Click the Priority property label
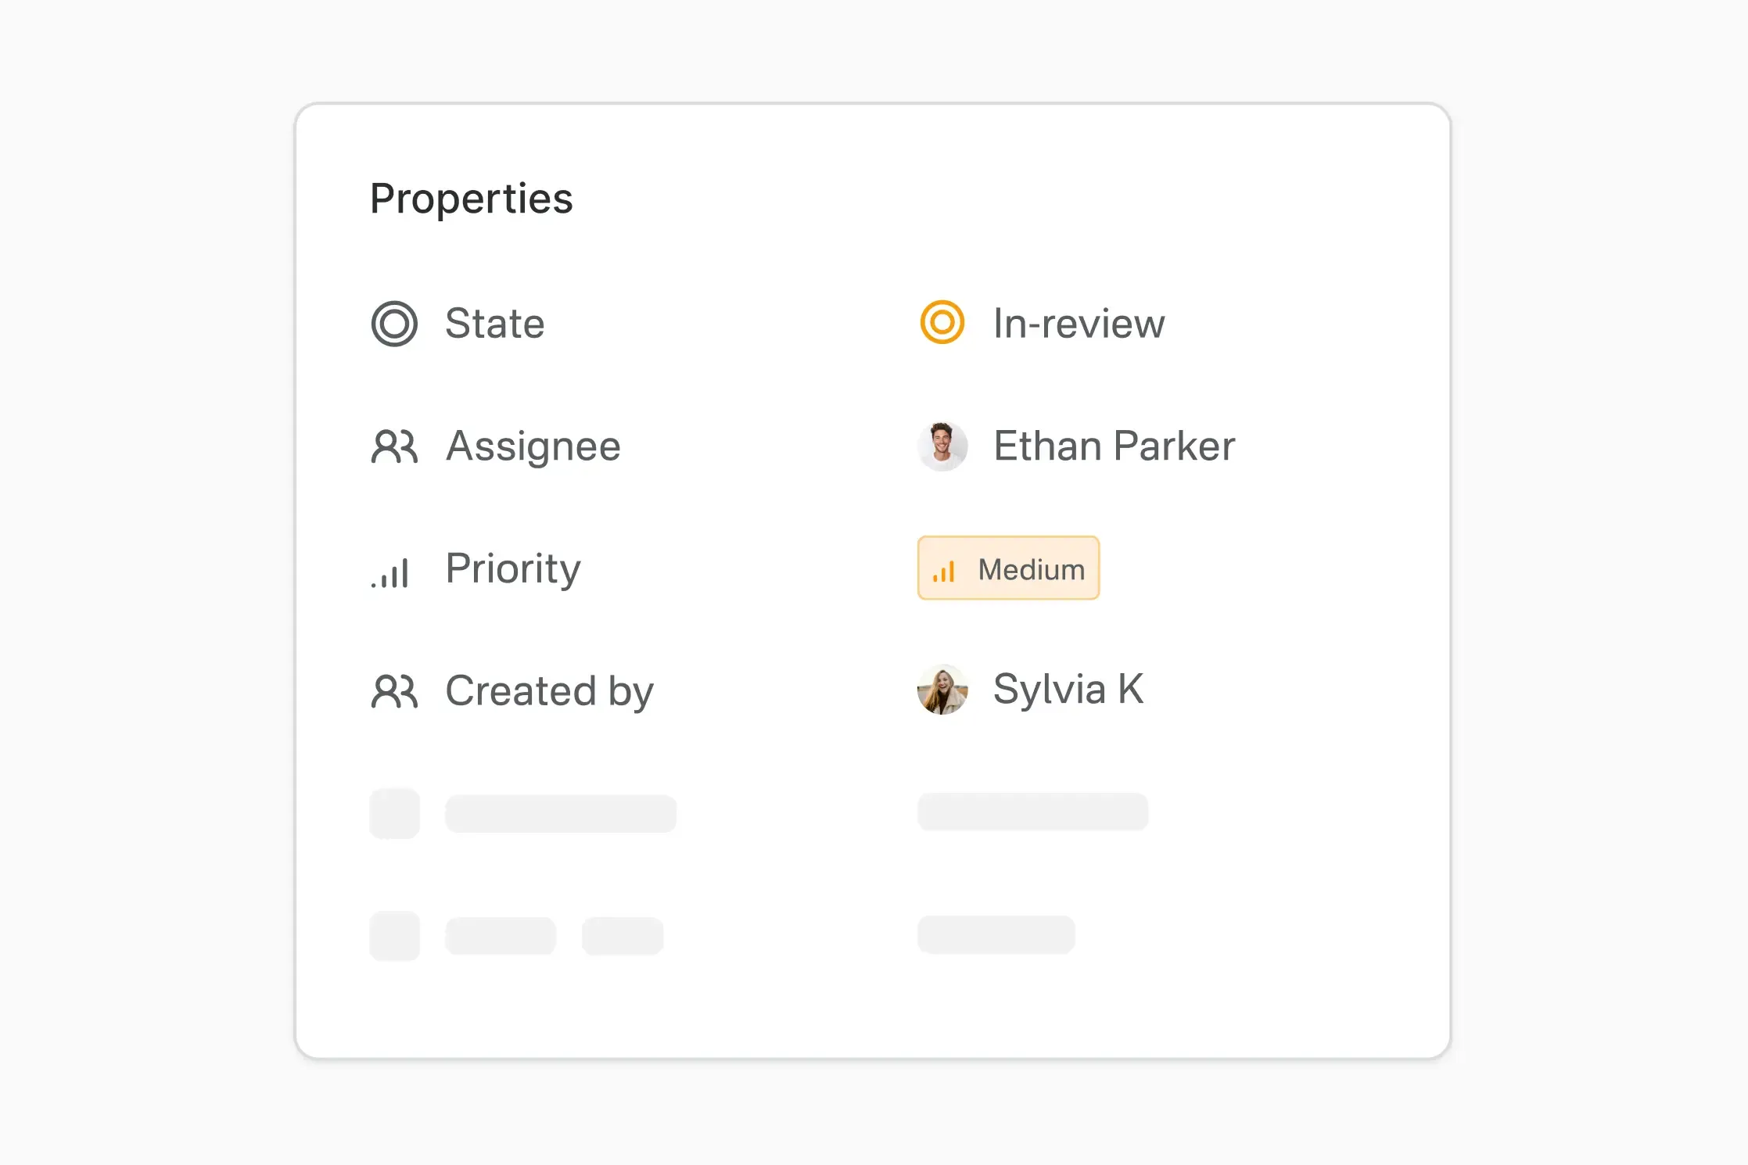The image size is (1748, 1165). pyautogui.click(x=513, y=568)
